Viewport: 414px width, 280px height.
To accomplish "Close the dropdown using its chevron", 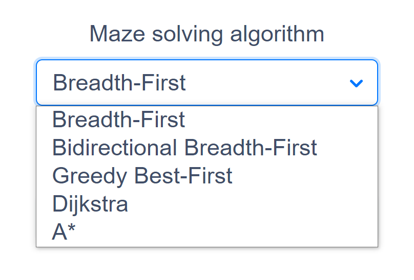I will [x=356, y=83].
